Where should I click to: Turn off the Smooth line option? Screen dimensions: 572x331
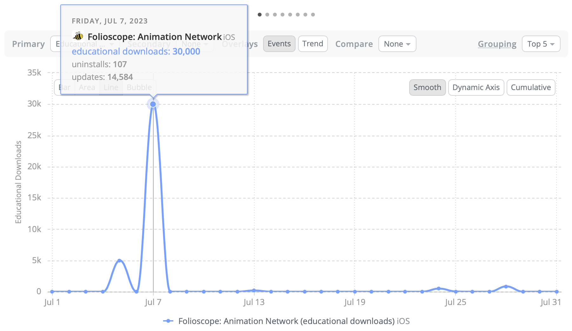427,88
